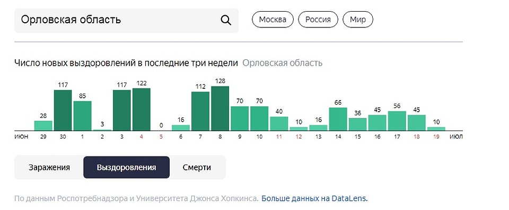
Task: Click the July 7 bar showing 112
Action: point(200,111)
